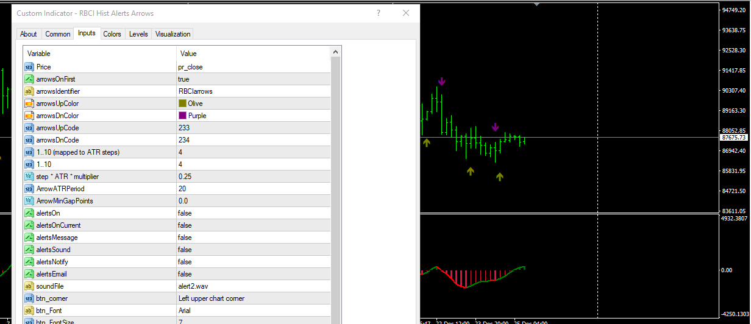Click the dialog help question mark icon
The width and height of the screenshot is (751, 324).
pos(379,13)
